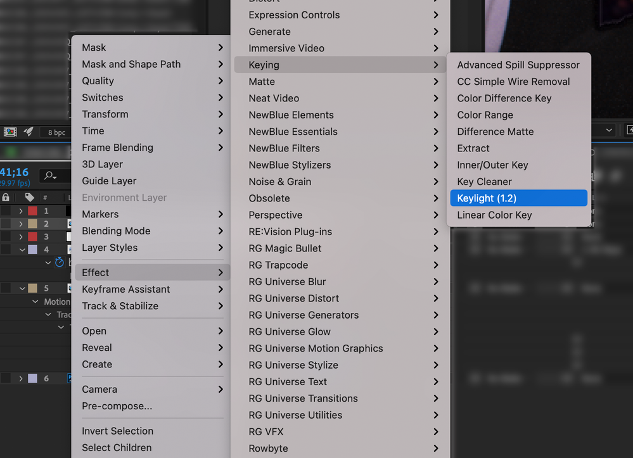Collapse the Motion group under layer 5

pyautogui.click(x=35, y=301)
